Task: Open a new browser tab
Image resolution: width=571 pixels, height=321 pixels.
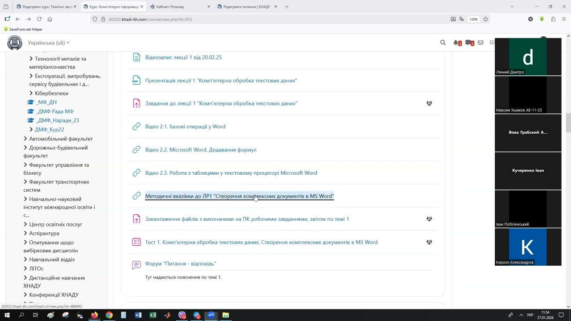Action: 287,7
